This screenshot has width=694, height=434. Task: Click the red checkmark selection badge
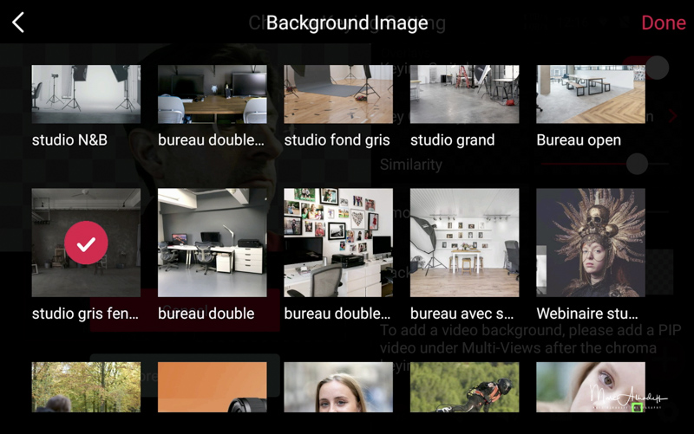(x=86, y=244)
